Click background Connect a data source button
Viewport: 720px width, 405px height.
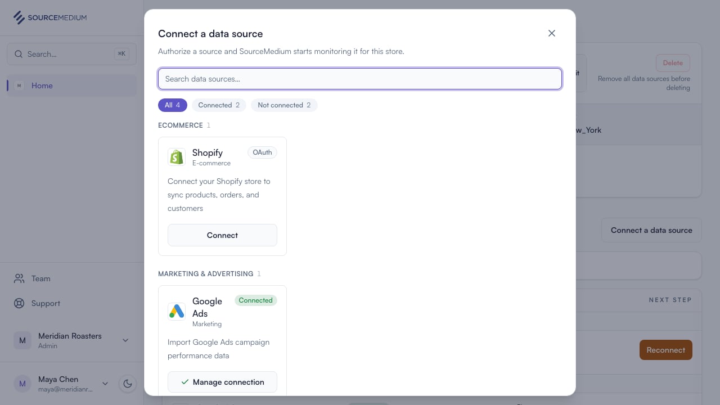pyautogui.click(x=651, y=230)
